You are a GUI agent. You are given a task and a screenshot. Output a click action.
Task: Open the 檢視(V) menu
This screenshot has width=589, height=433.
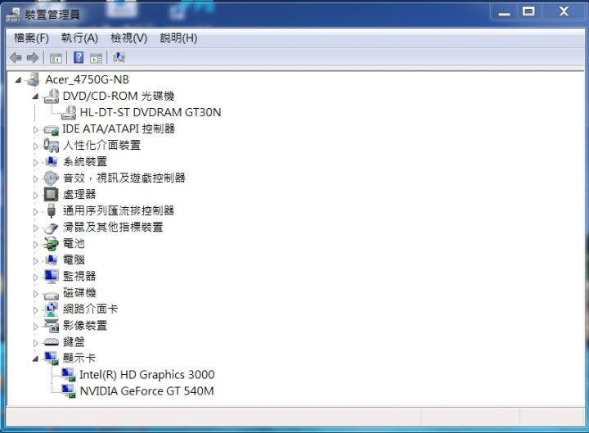(129, 38)
